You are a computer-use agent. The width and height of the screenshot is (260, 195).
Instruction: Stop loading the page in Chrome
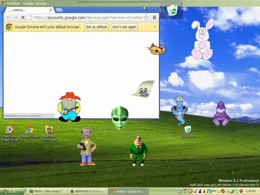coord(23,18)
